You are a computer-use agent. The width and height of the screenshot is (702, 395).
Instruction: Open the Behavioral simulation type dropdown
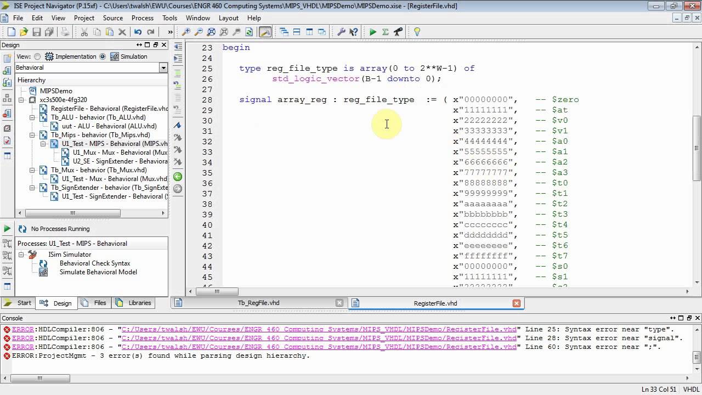click(x=163, y=67)
